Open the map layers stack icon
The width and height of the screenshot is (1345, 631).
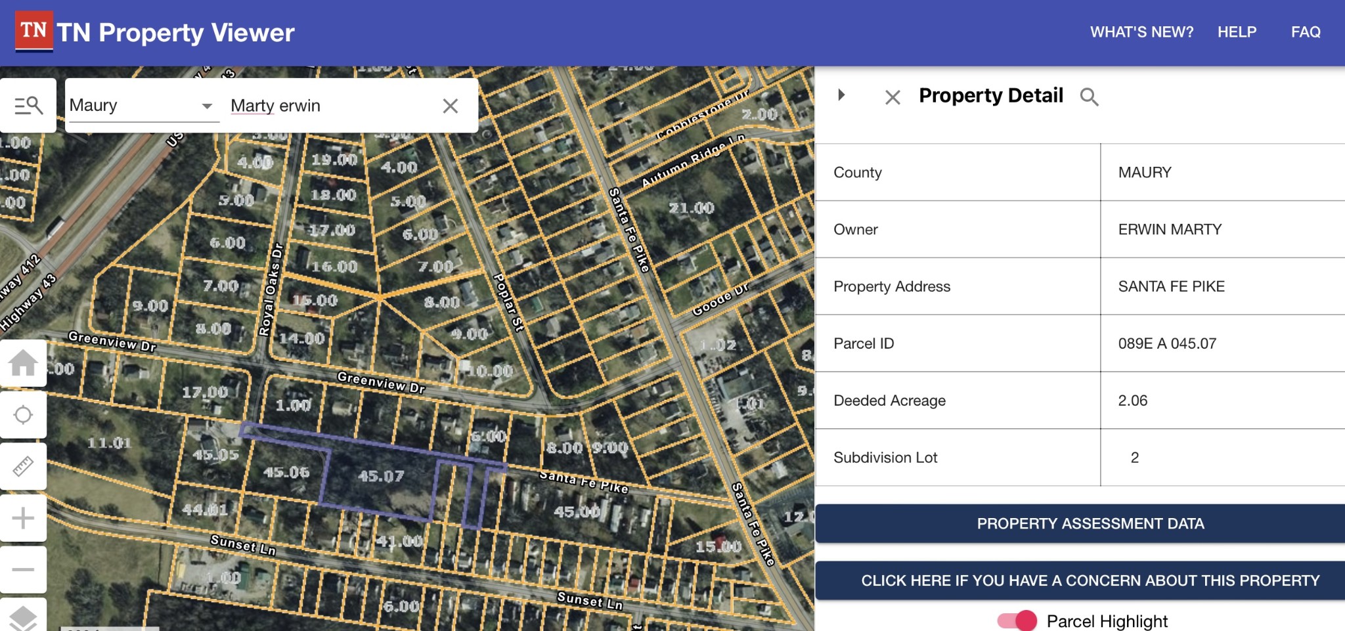coord(23,617)
